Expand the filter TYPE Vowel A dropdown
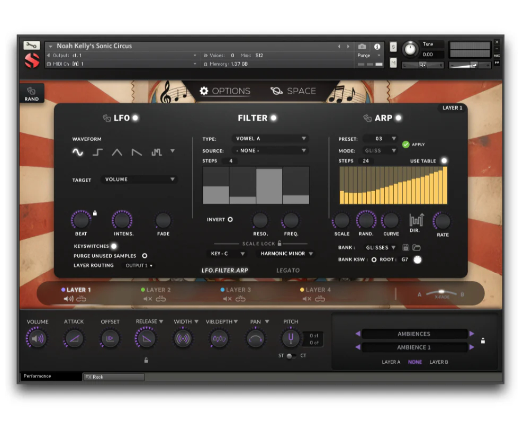This screenshot has height=421, width=523. [x=270, y=139]
